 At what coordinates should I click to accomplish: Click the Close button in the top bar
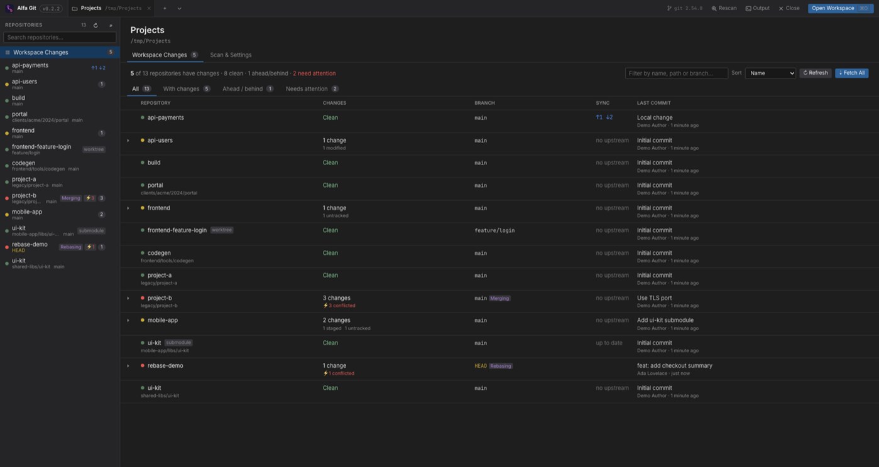(789, 8)
